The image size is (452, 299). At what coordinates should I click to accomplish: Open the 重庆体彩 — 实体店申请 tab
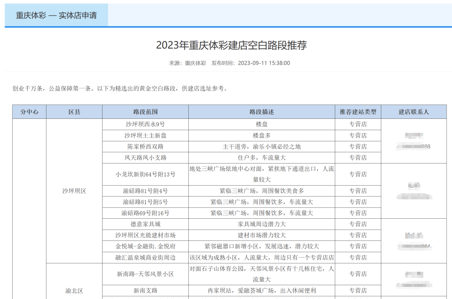[x=56, y=15]
